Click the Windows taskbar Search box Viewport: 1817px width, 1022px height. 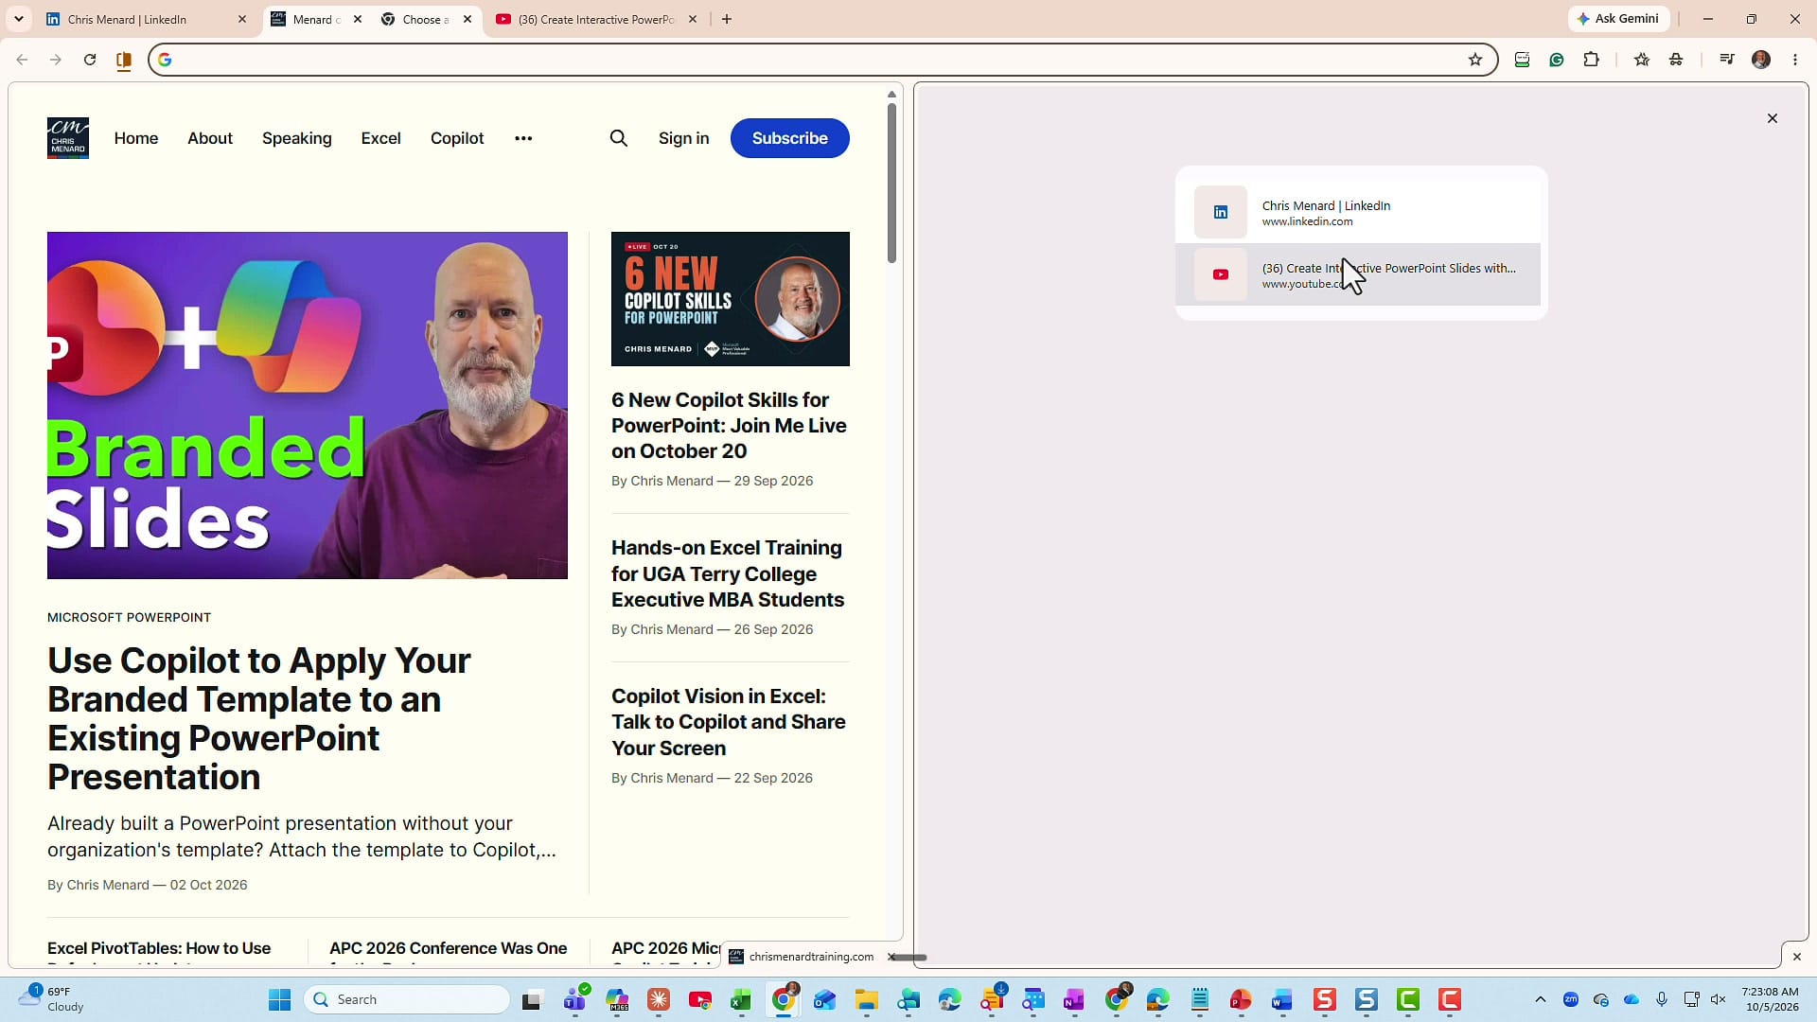408,999
